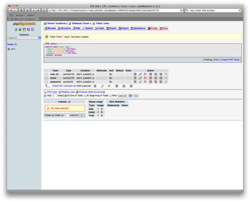
Task: Click 'With selected' browse icon
Action: (95, 86)
